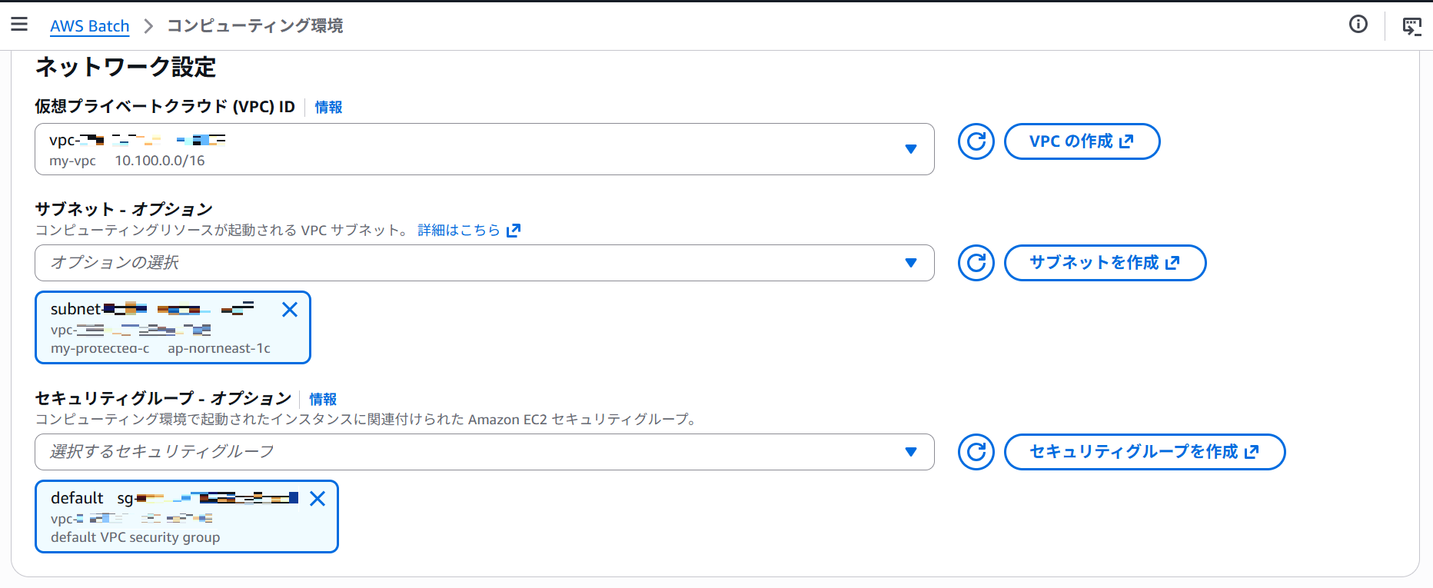Refresh the subnet options list

975,263
